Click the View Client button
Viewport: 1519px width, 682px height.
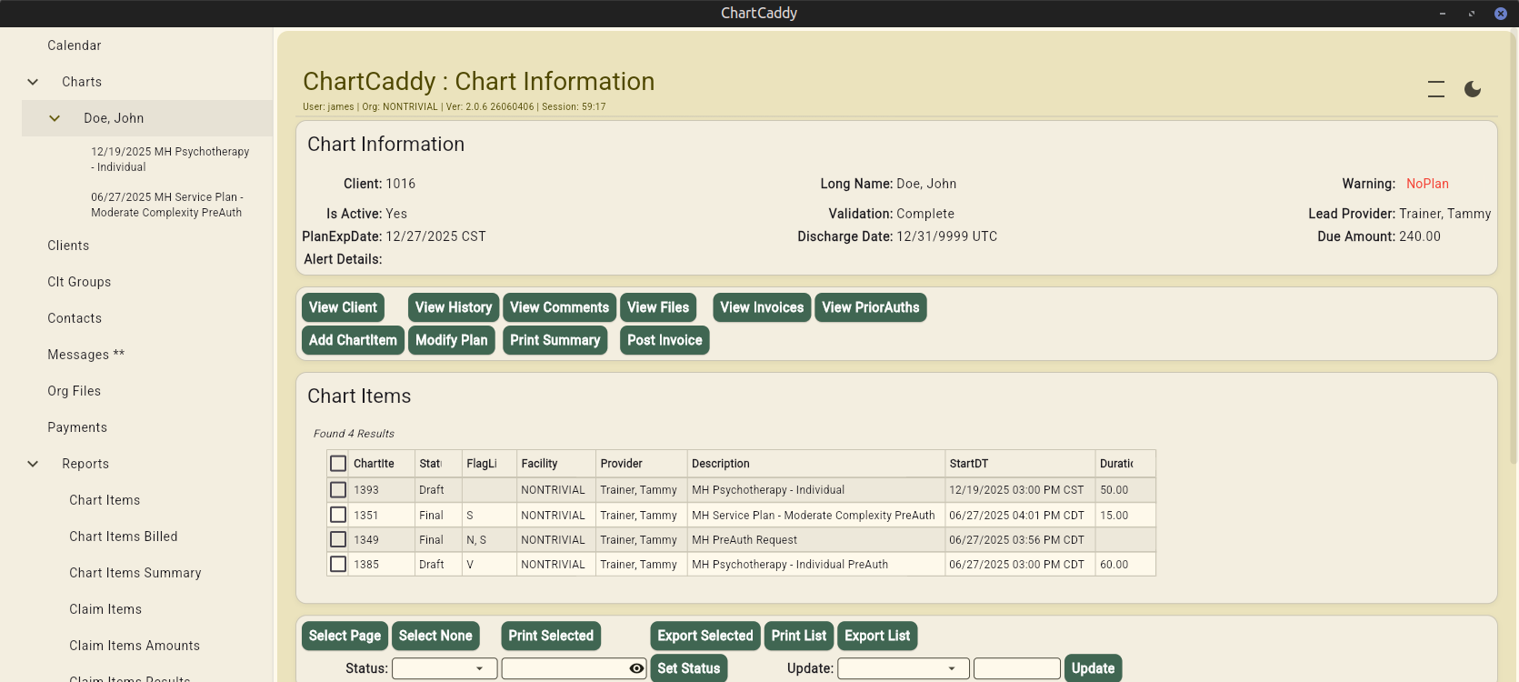(343, 307)
